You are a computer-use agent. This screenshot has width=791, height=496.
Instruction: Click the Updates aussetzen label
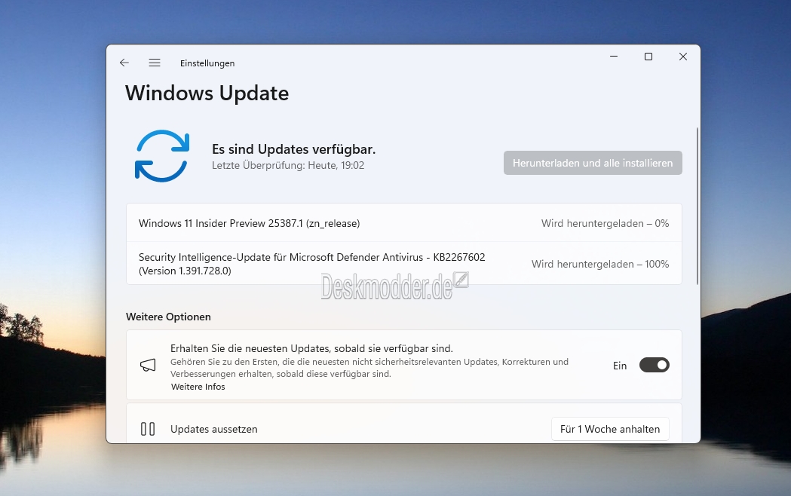coord(214,429)
